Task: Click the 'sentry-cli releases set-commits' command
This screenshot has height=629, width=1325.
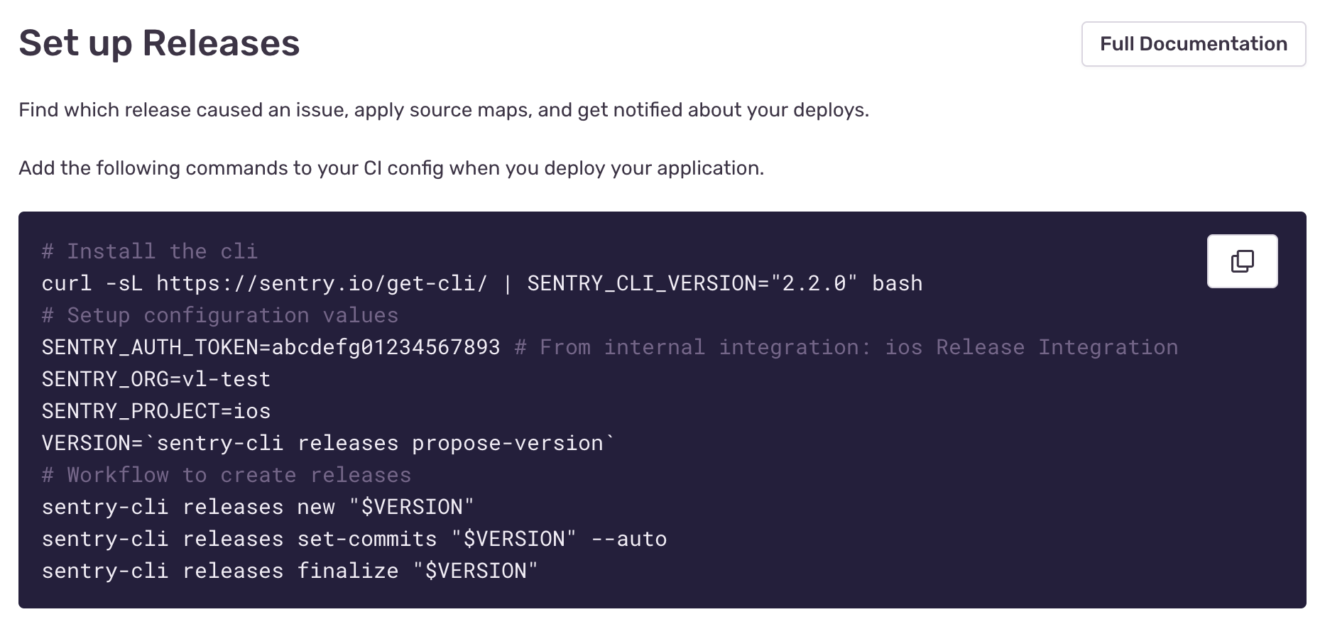Action: tap(354, 538)
